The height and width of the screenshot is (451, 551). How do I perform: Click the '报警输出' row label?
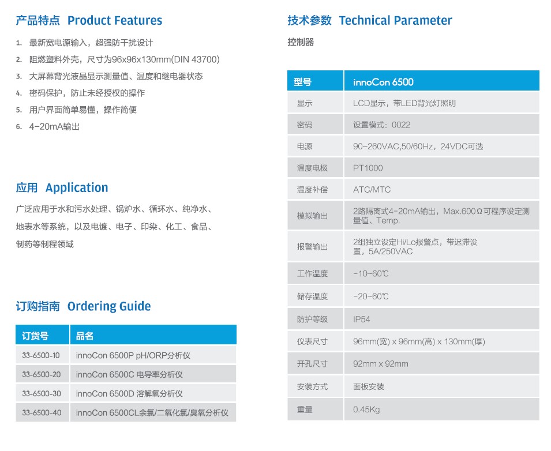click(312, 247)
